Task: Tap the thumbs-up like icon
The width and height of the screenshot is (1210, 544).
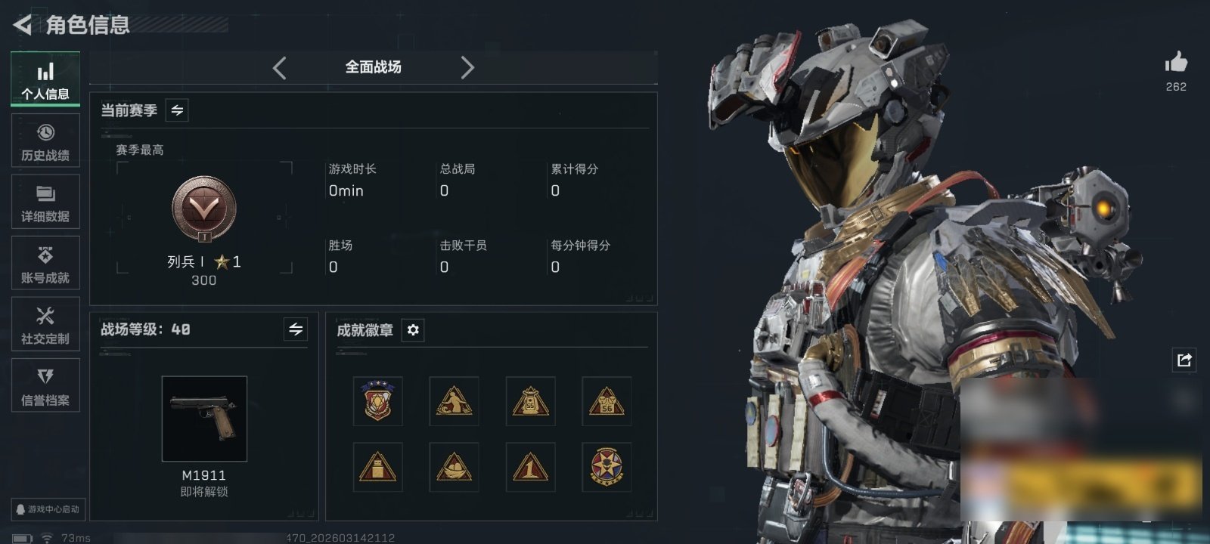Action: point(1176,62)
